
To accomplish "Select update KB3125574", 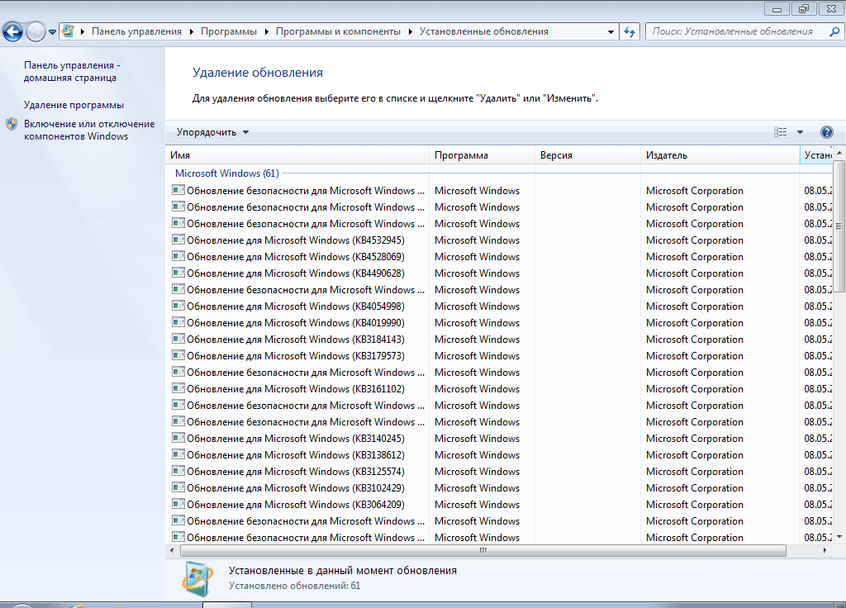I will pos(296,472).
